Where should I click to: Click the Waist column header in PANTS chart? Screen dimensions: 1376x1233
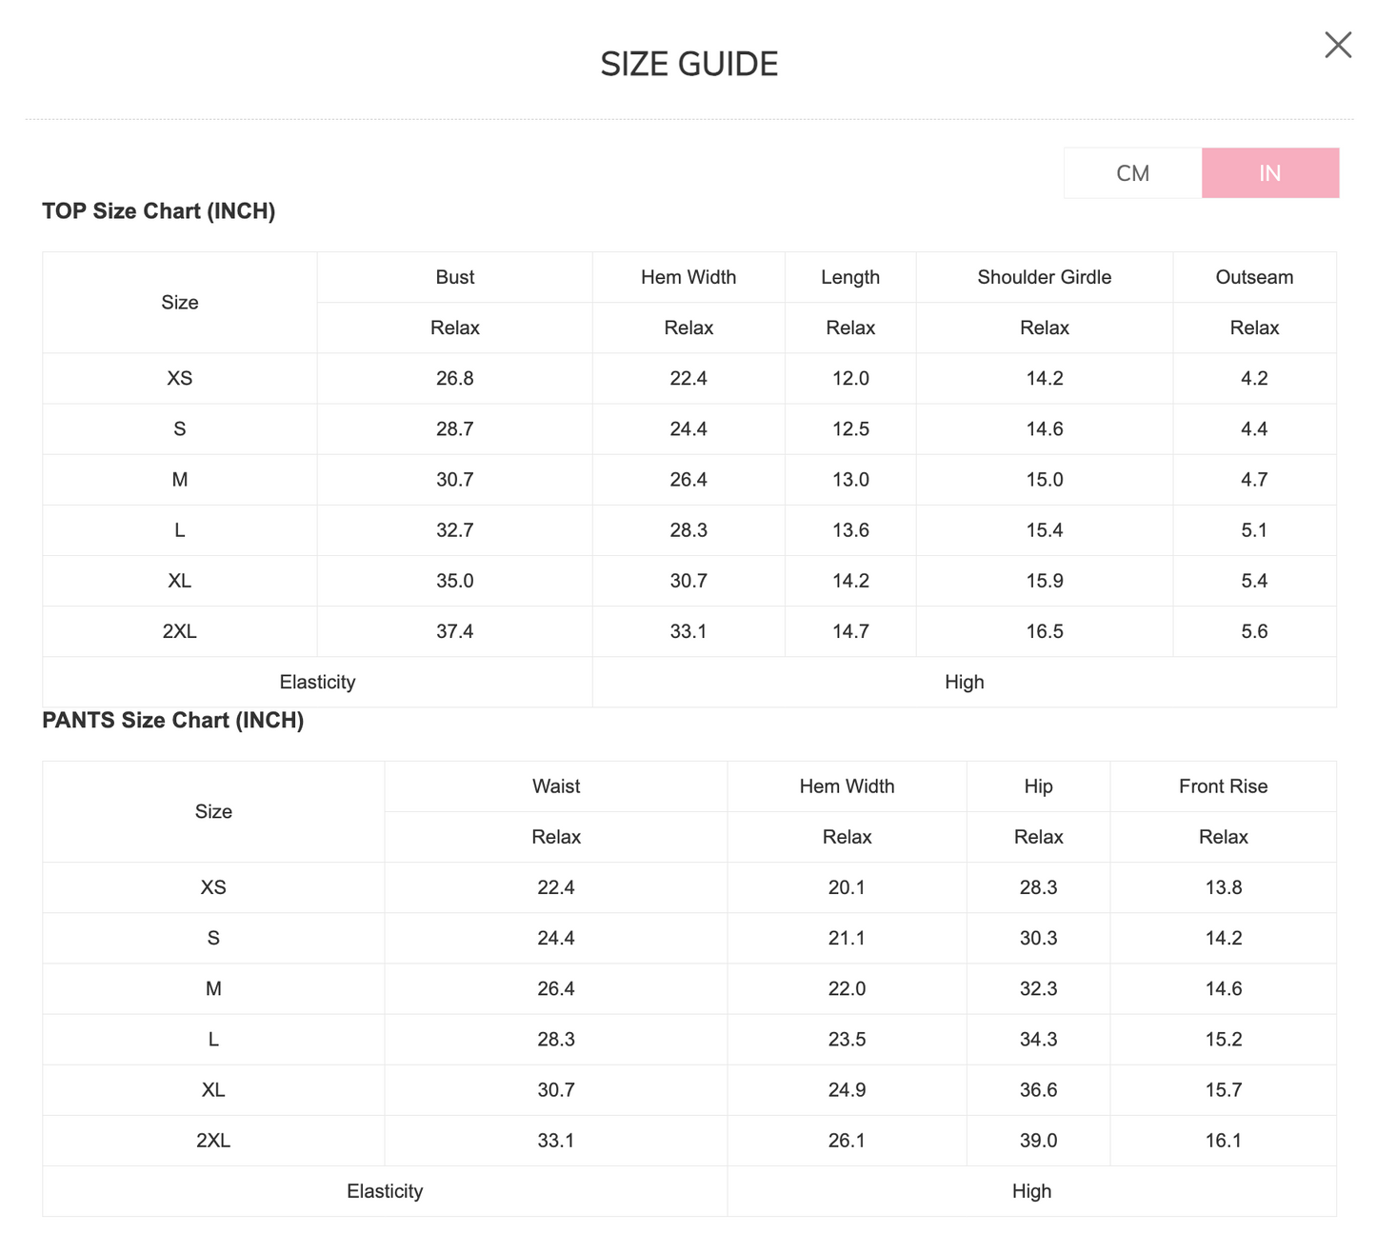(x=556, y=786)
